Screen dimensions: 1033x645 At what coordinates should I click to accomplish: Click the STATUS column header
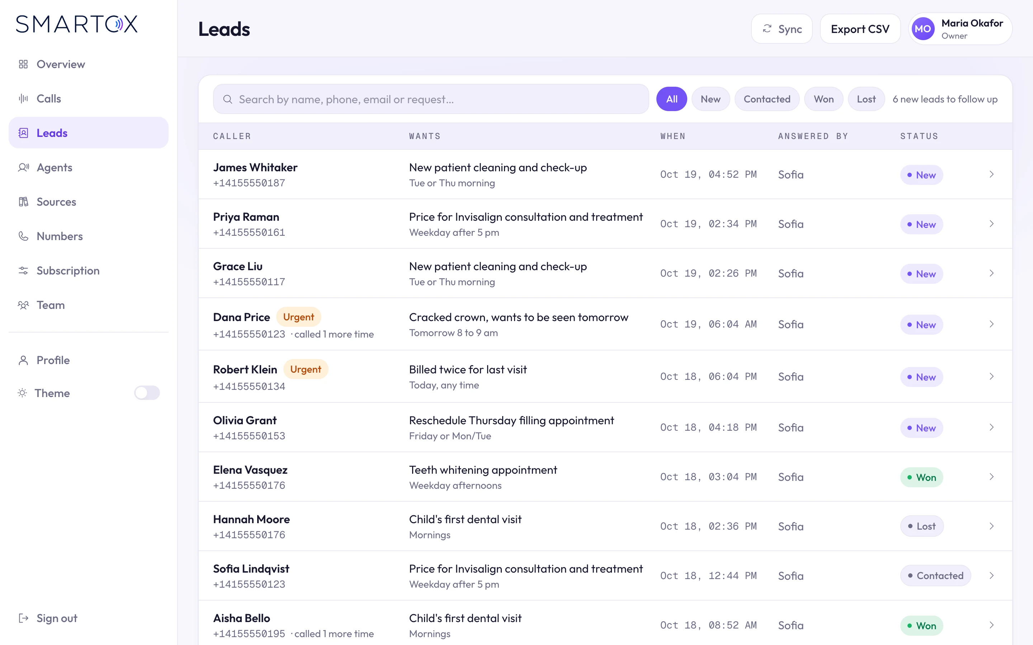coord(919,136)
